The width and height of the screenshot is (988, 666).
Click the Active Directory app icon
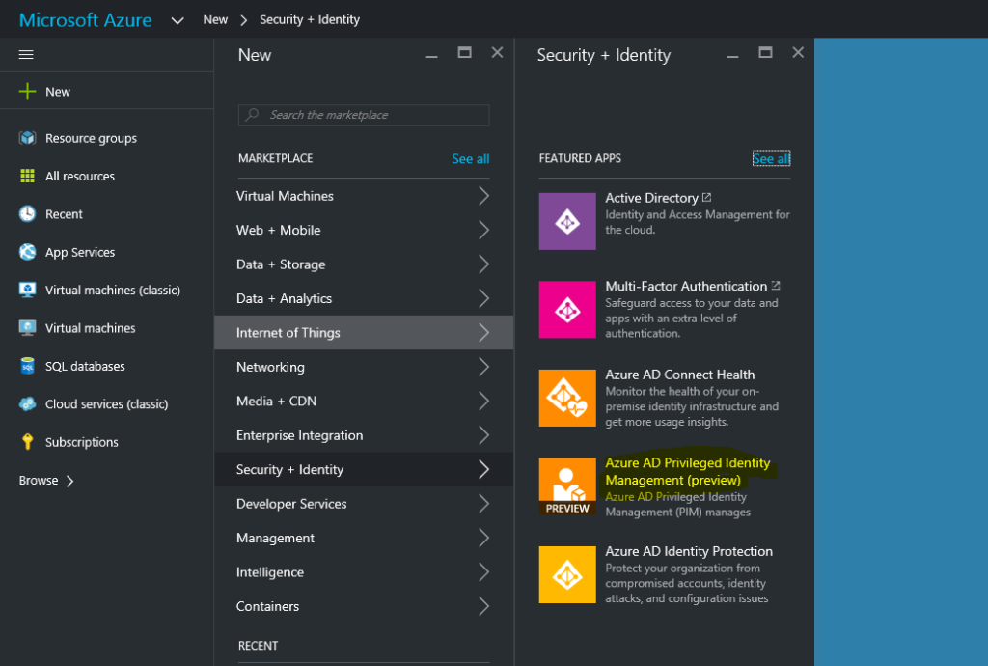point(567,221)
